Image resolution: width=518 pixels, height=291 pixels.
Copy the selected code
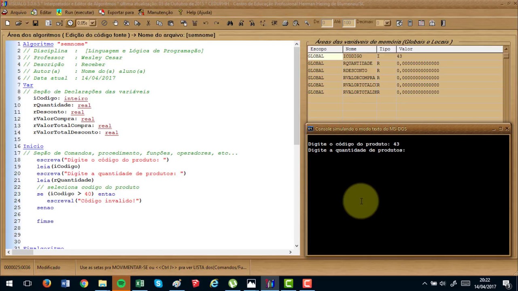click(159, 23)
